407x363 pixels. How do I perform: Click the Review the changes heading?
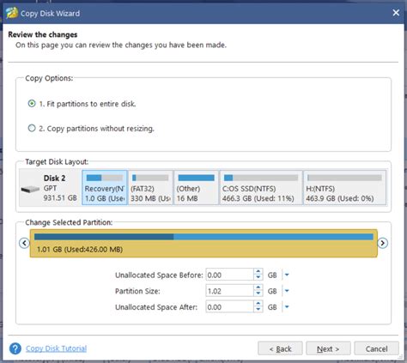[43, 34]
